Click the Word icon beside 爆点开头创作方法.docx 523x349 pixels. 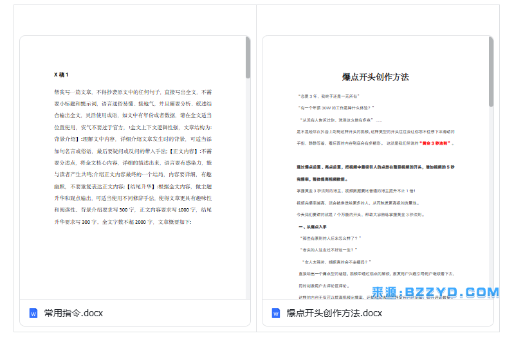point(276,313)
